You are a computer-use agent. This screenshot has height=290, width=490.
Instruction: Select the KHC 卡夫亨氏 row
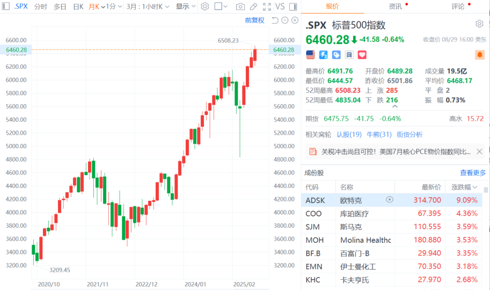(392, 280)
